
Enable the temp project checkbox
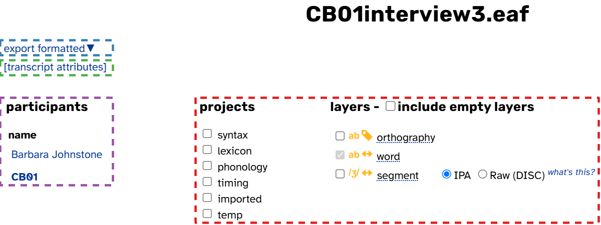[x=207, y=213]
